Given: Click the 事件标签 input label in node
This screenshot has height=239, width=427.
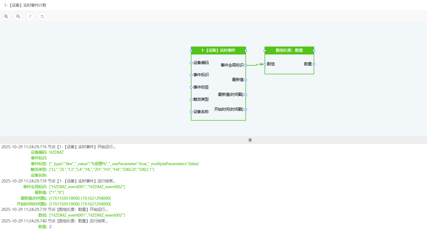Looking at the screenshot, I should (x=201, y=87).
